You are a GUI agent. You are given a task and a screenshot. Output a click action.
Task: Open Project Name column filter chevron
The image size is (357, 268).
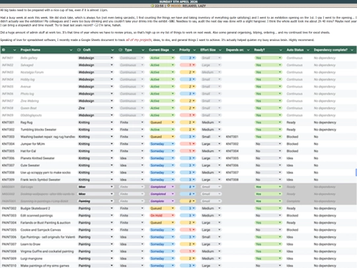point(71,50)
